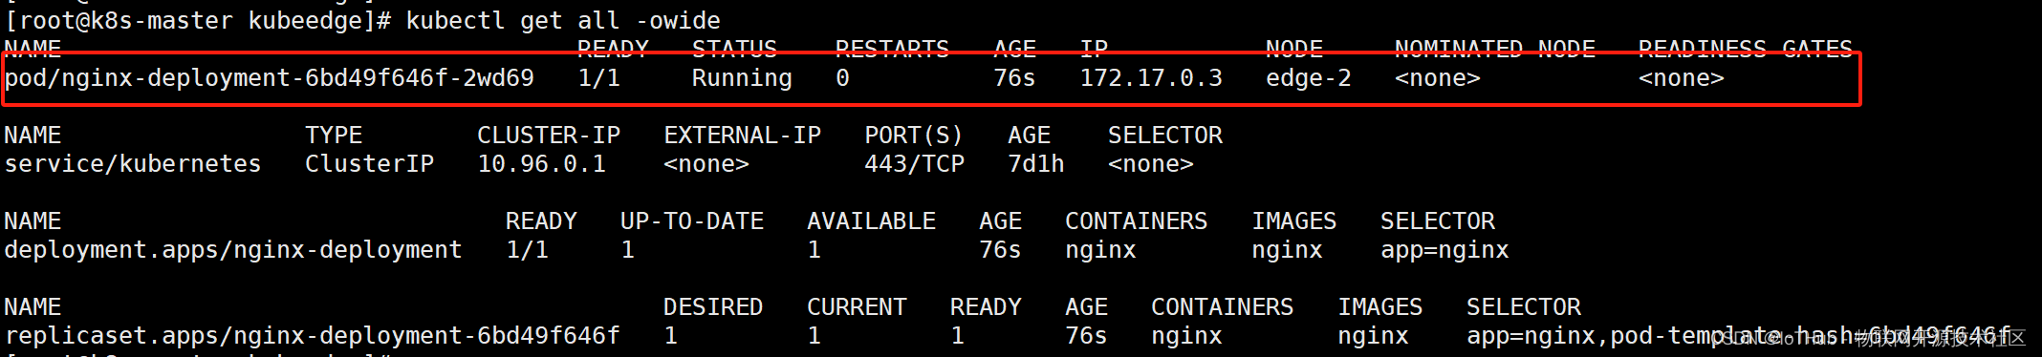Select the 'service/kubernetes' name
This screenshot has height=357, width=2042.
point(133,164)
